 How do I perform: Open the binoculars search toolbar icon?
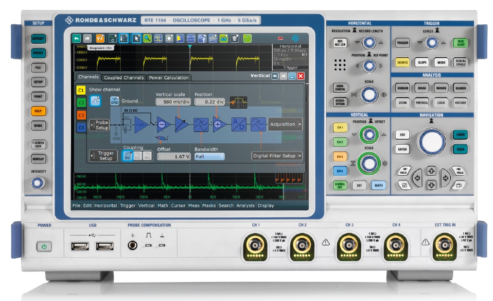pyautogui.click(x=224, y=38)
